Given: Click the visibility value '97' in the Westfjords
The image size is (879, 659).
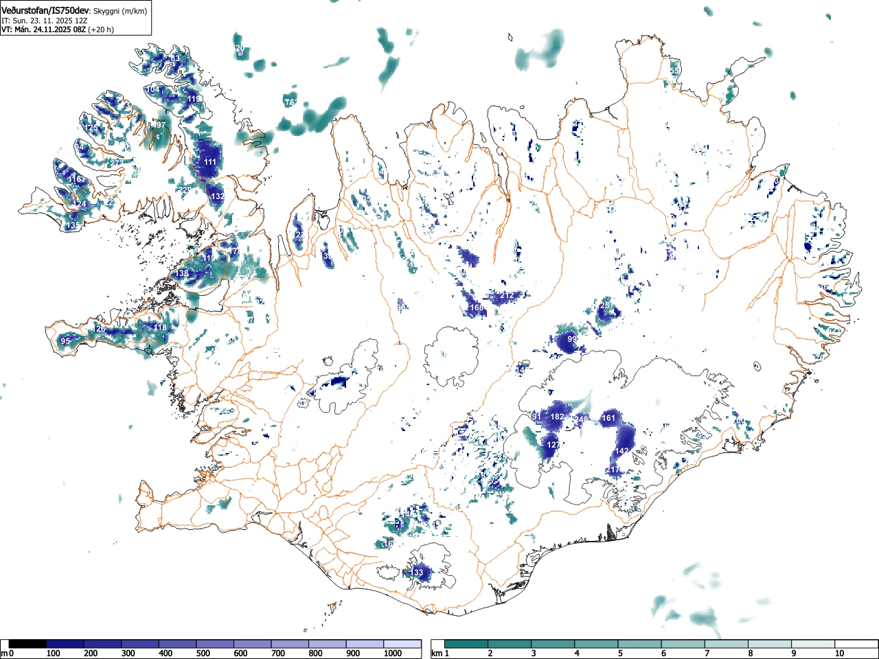Looking at the screenshot, I should click(x=160, y=125).
